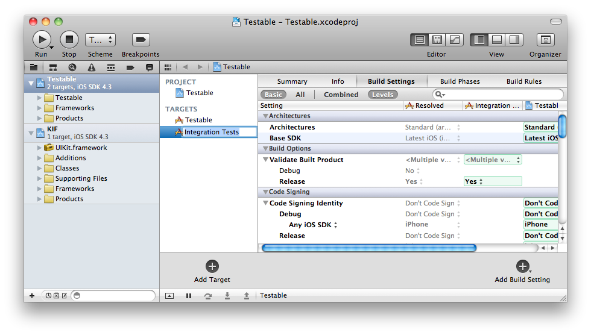Screen dimensions: 591x335
Task: Show the Log navigator
Action: point(150,67)
